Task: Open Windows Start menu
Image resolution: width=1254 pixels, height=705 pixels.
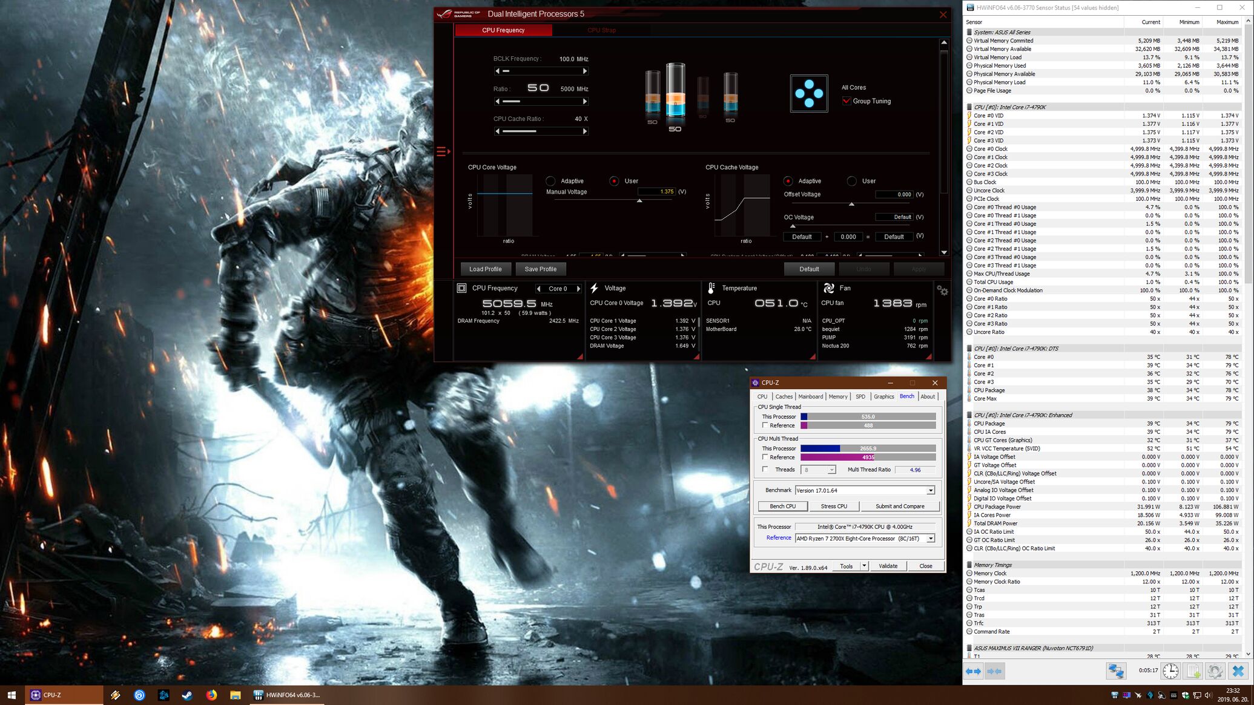Action: click(12, 695)
